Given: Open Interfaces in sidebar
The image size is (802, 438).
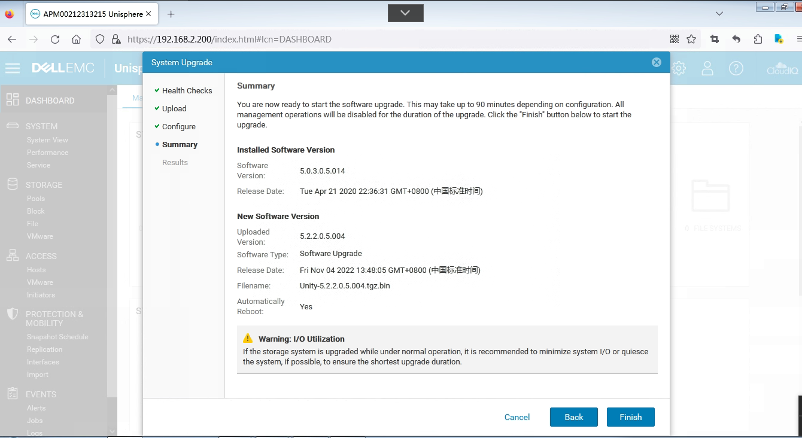Looking at the screenshot, I should (x=43, y=362).
